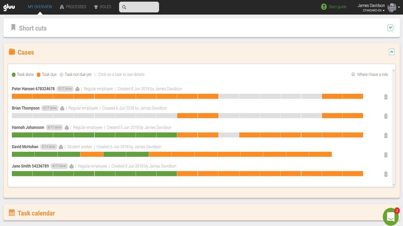Open the STANDARD-EN language dropdown
The width and height of the screenshot is (403, 226).
coord(374,10)
